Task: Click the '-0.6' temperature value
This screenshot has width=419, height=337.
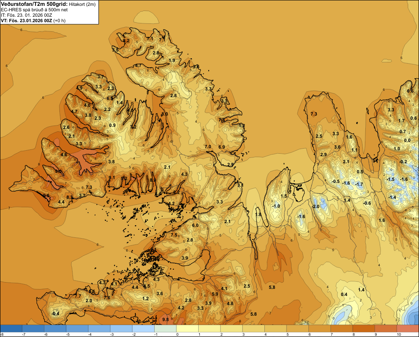Action: [367, 203]
